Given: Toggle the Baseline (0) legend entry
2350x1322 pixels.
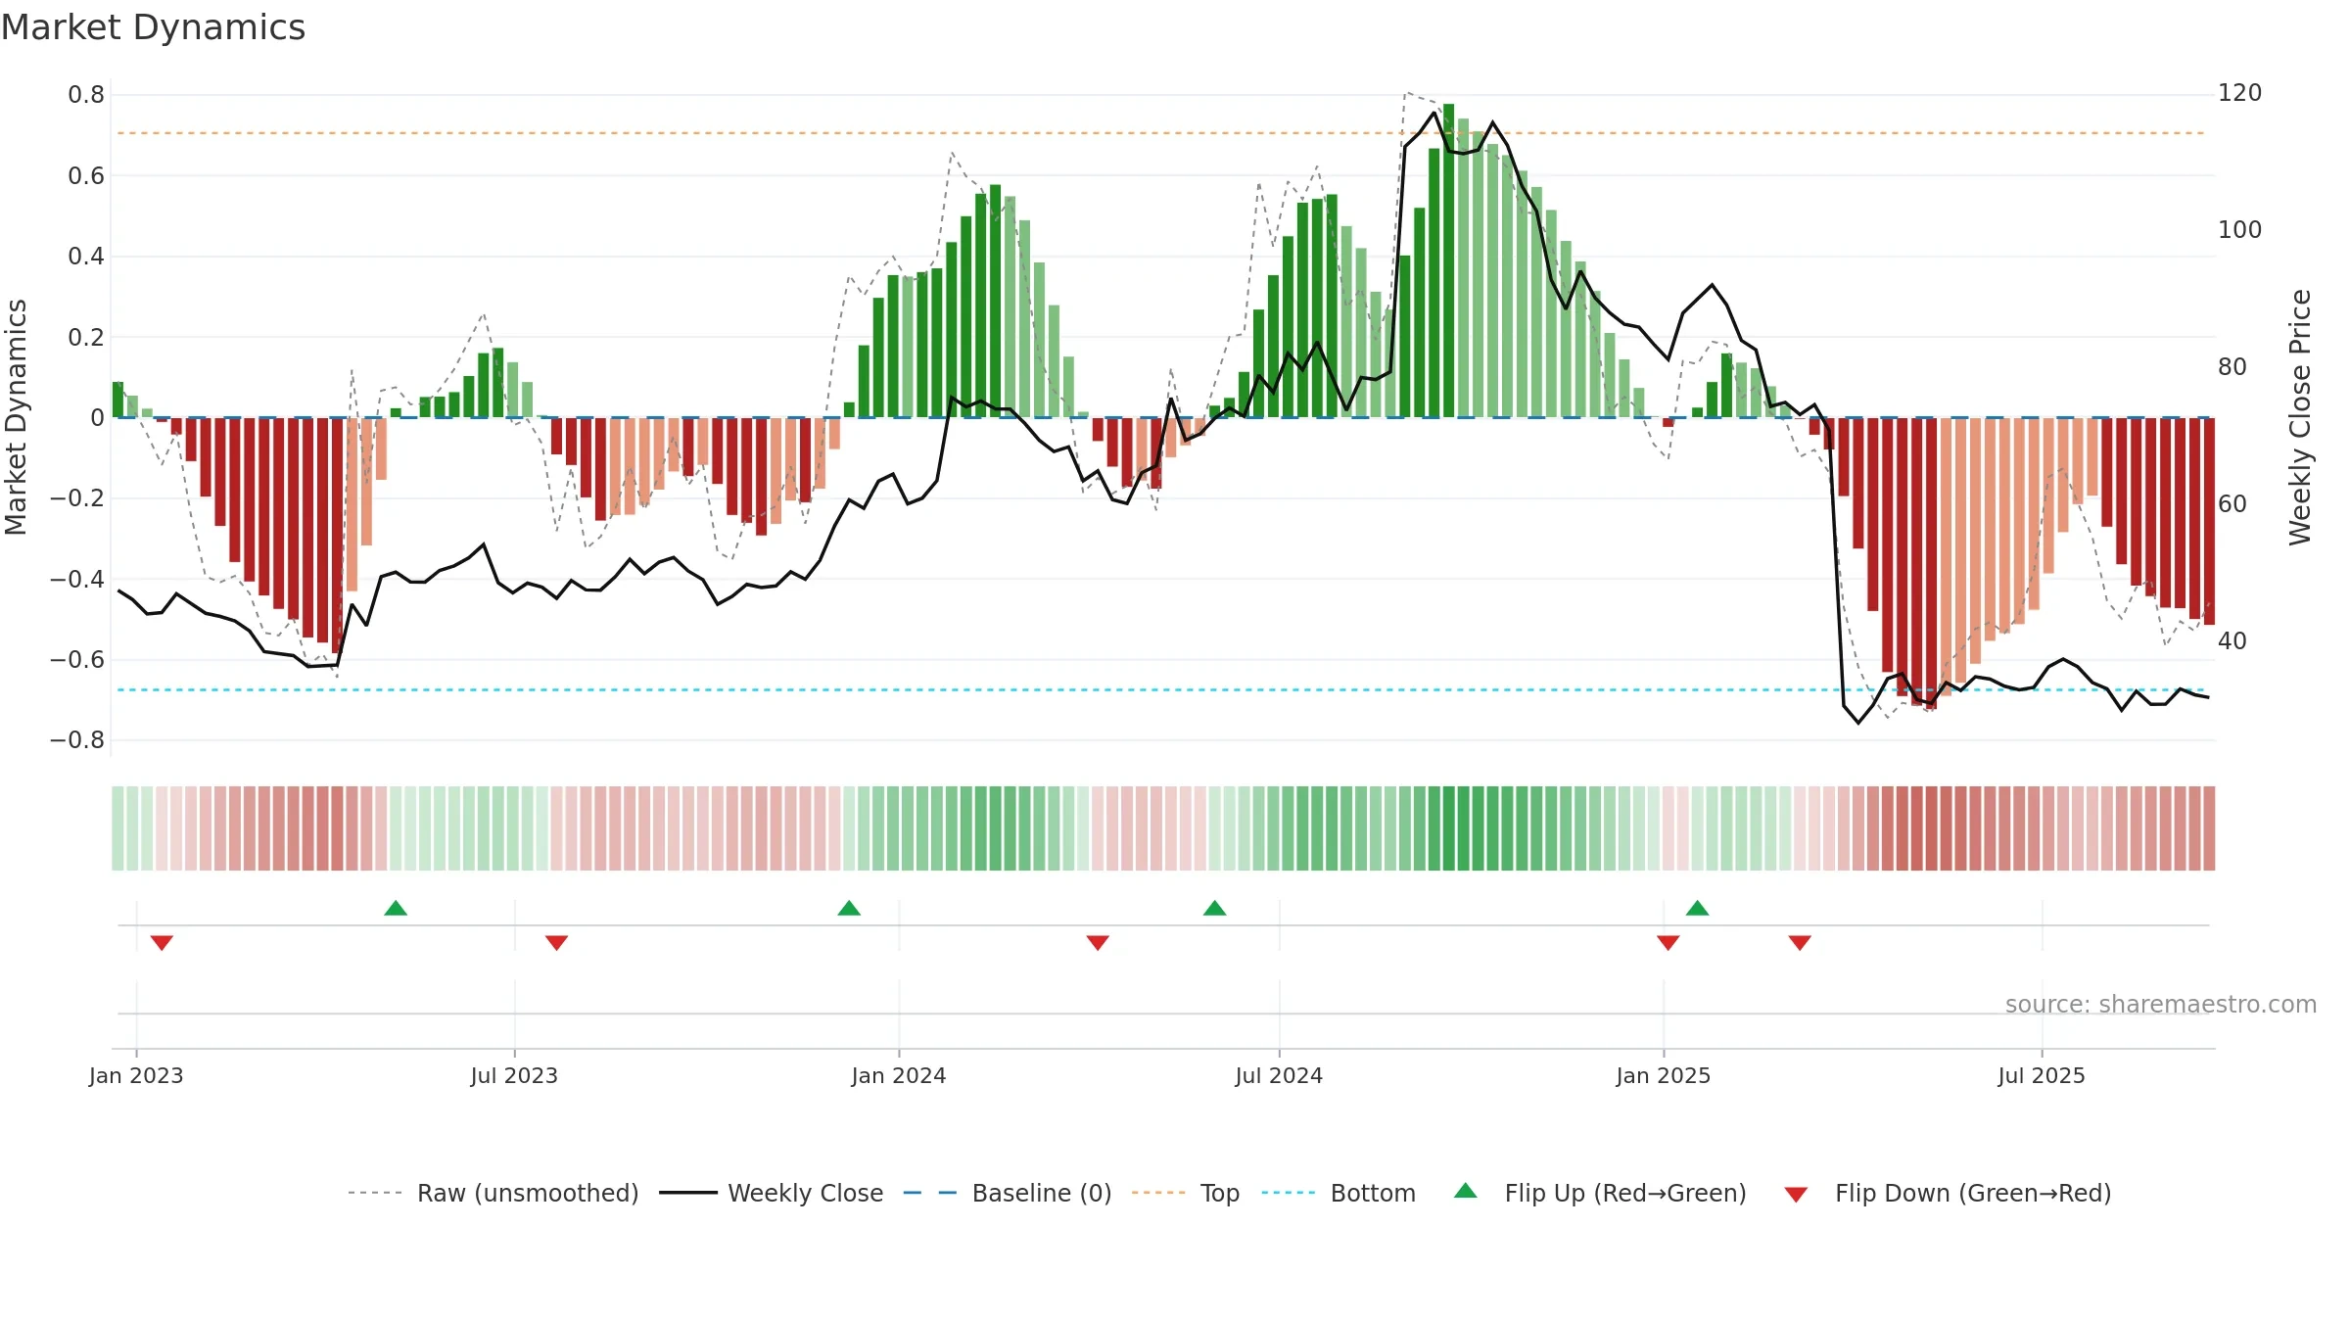Looking at the screenshot, I should 1008,1193.
